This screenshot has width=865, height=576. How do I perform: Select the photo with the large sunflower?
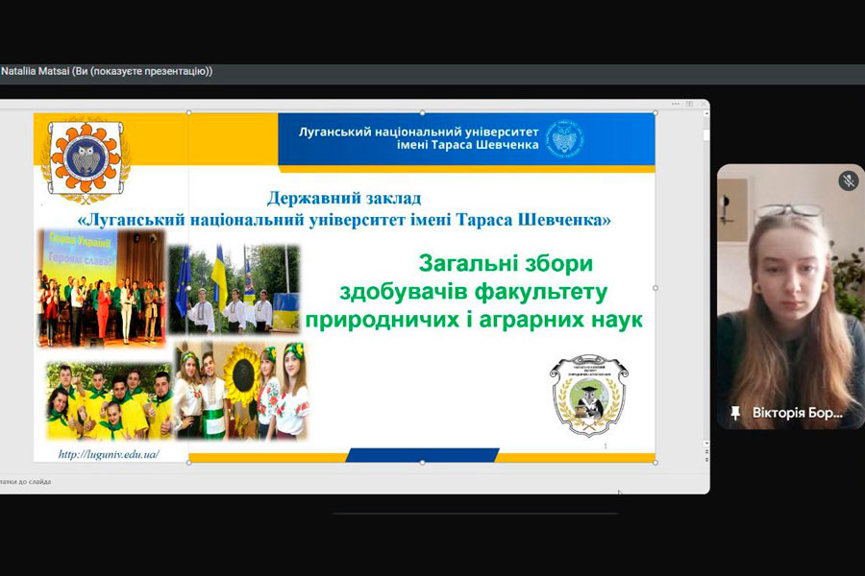242,392
